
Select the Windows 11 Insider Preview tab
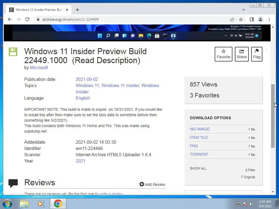(39, 10)
